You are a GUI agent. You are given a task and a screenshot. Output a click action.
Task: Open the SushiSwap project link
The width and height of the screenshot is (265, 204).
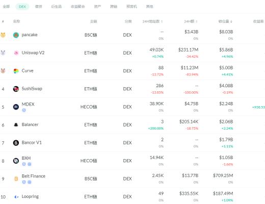click(32, 89)
